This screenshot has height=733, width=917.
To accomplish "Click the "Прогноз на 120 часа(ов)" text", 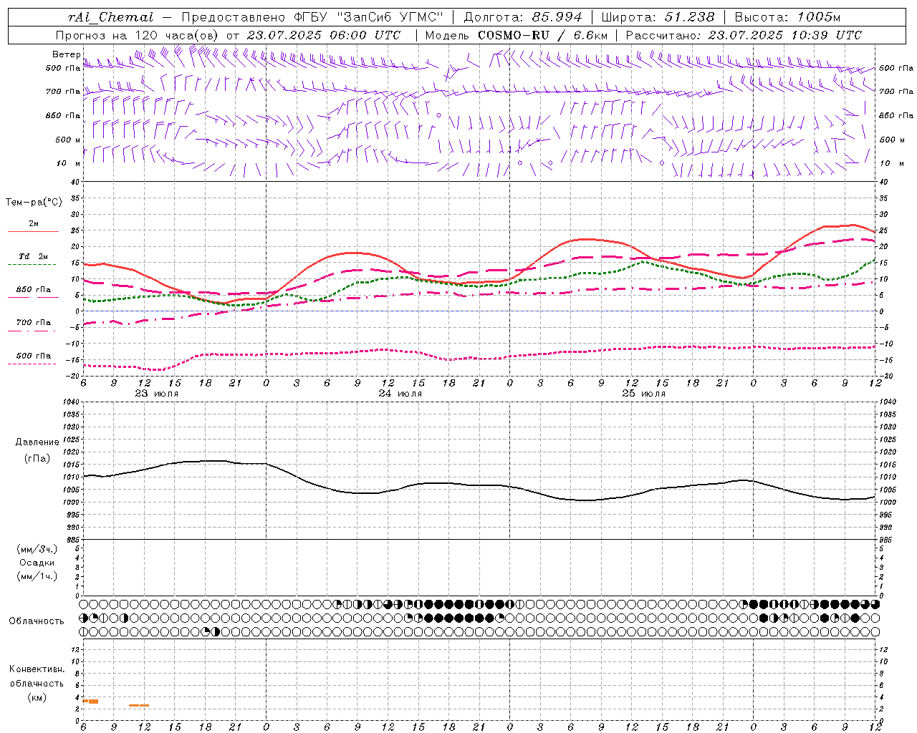I will click(x=138, y=35).
